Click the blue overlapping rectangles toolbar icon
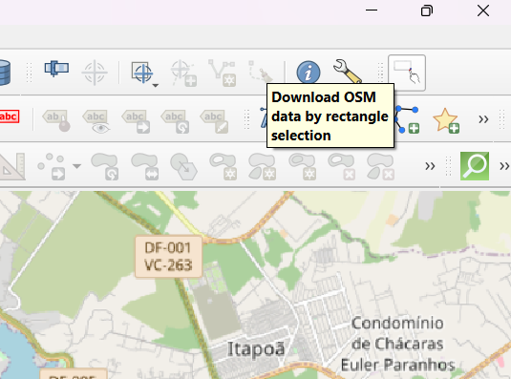 coord(56,69)
